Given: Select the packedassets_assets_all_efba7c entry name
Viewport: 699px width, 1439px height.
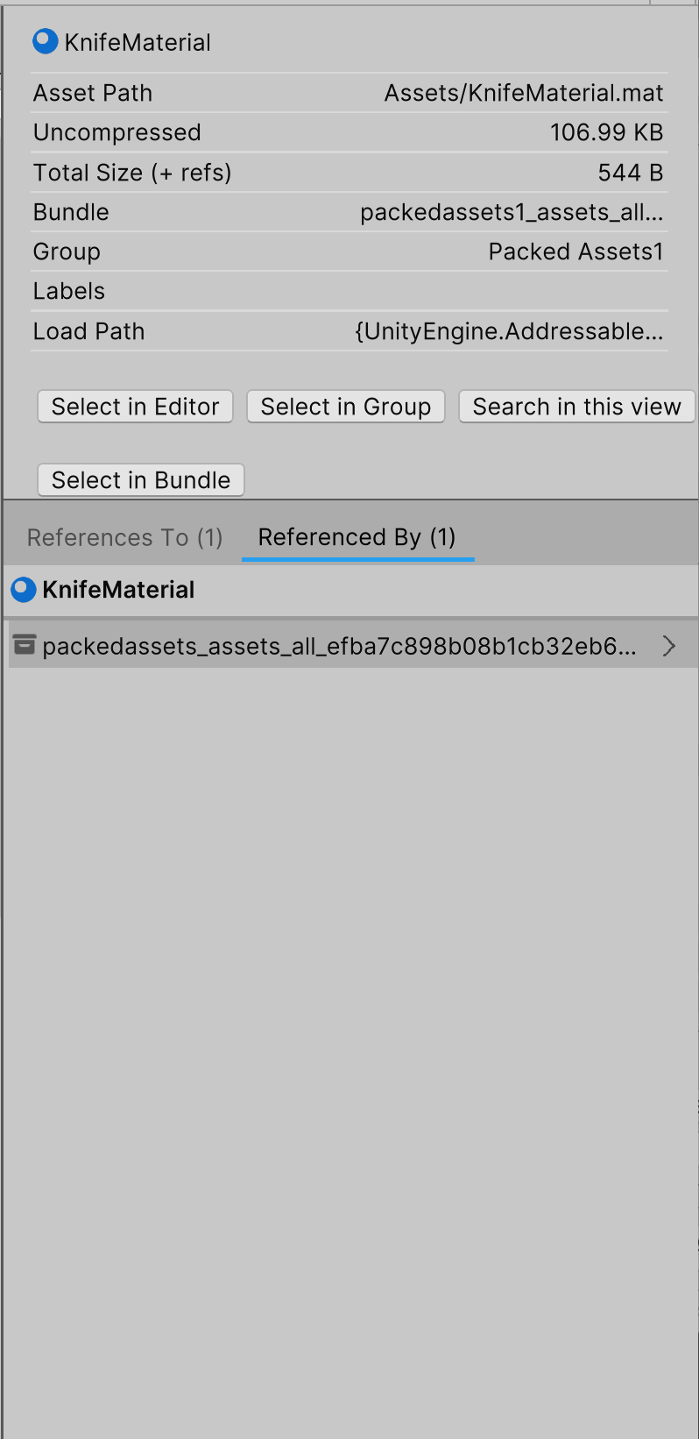Looking at the screenshot, I should tap(339, 646).
